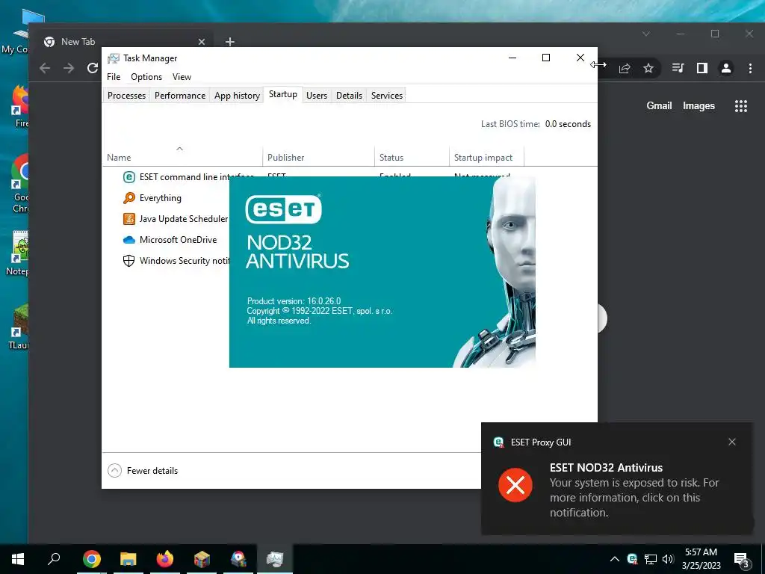
Task: Open the volume control in the tray
Action: [x=668, y=559]
